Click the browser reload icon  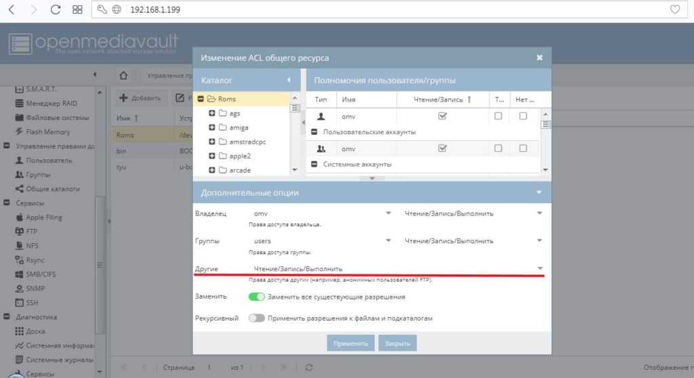point(56,10)
